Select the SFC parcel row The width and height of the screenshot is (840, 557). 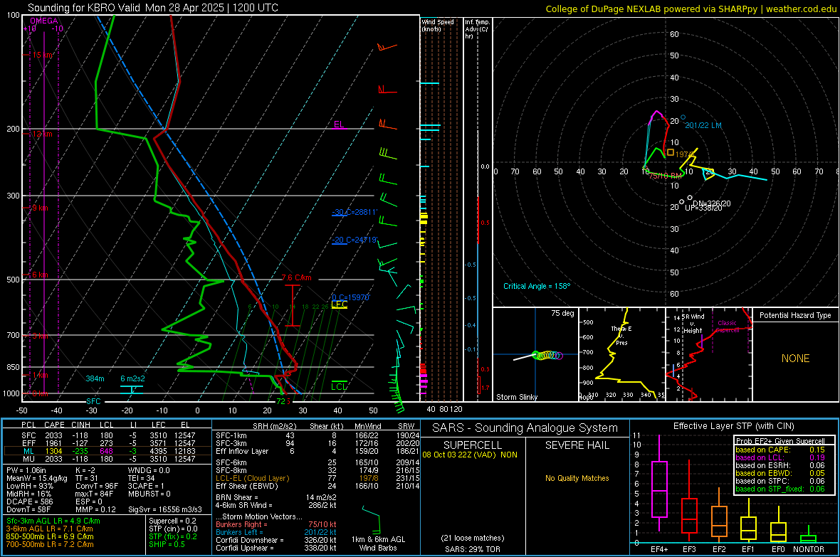click(107, 435)
